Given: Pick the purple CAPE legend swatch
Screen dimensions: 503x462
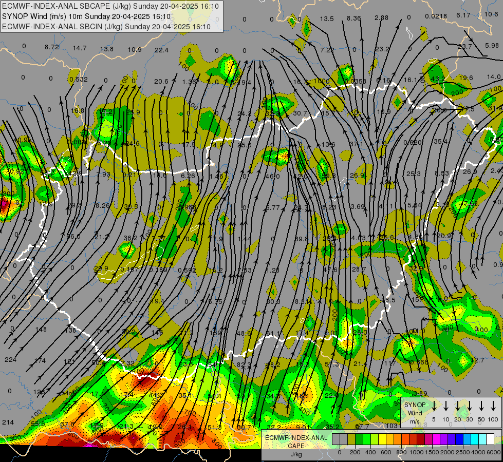Looking at the screenshot, I should tap(443, 439).
